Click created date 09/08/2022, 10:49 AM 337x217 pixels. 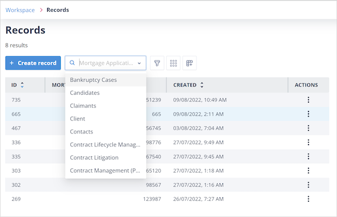pyautogui.click(x=200, y=100)
